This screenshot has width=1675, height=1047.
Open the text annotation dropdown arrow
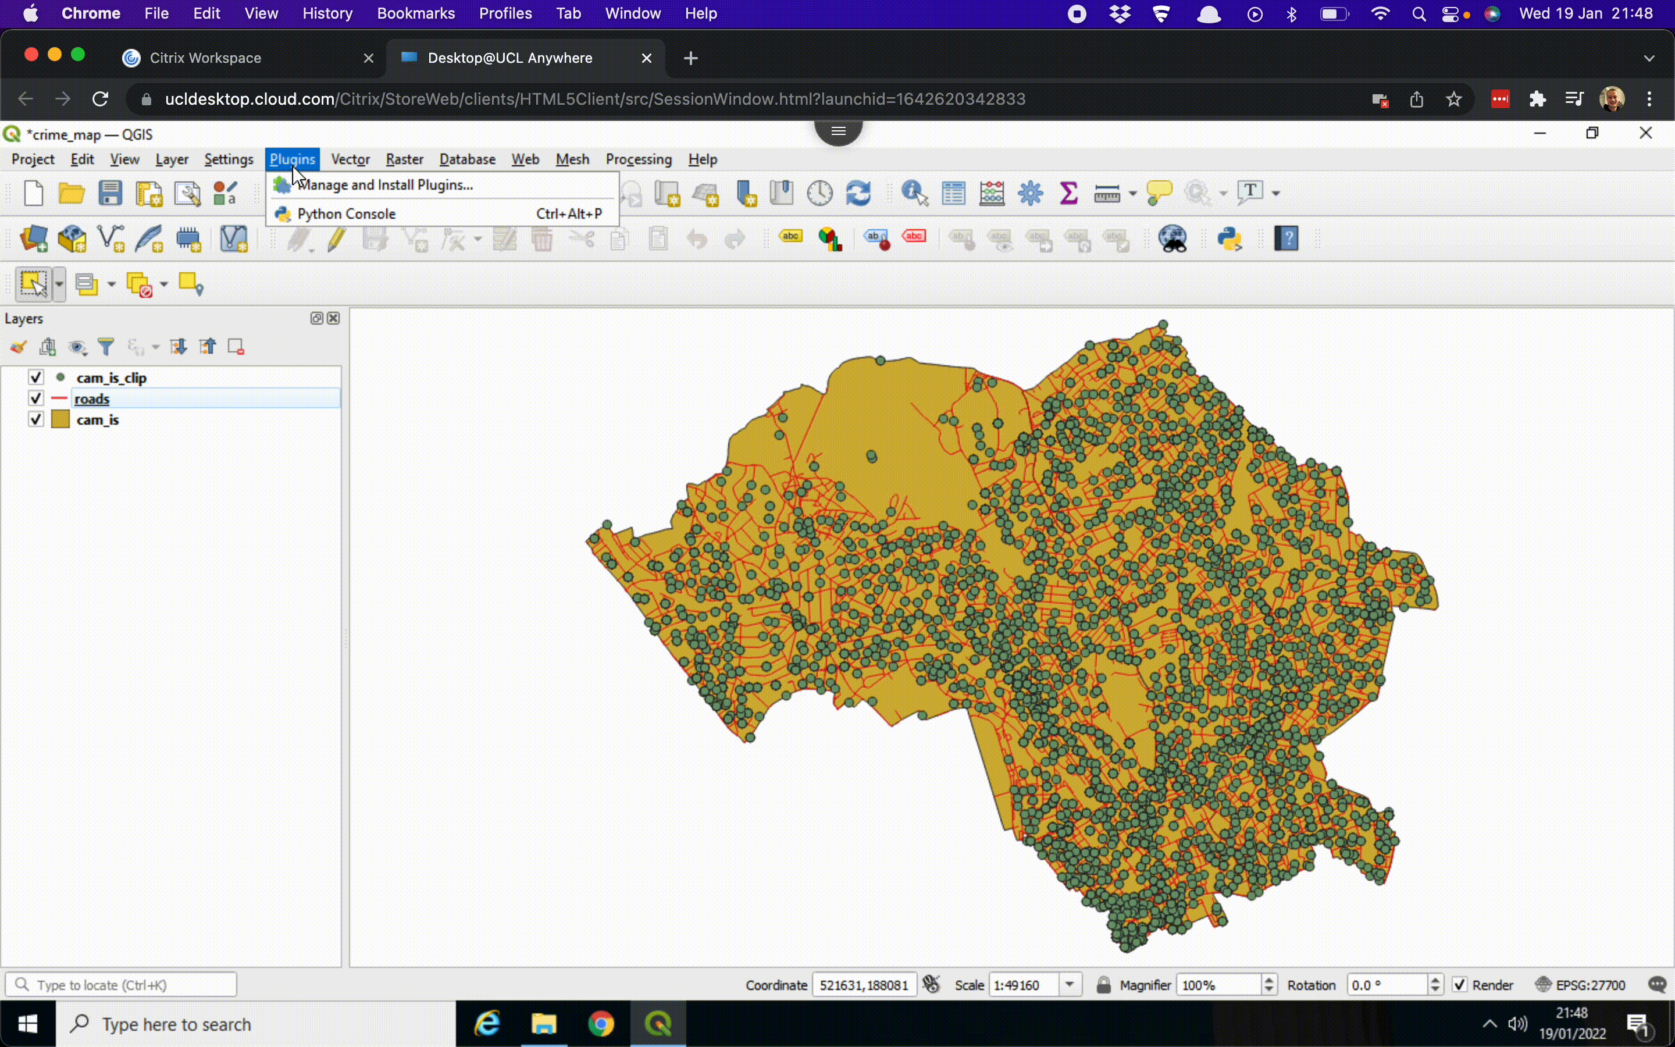click(1275, 194)
